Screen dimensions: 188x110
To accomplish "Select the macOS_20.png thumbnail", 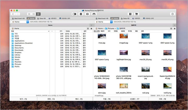I will [x=145, y=53].
